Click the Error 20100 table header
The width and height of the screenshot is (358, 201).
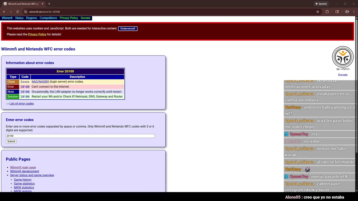(65, 71)
